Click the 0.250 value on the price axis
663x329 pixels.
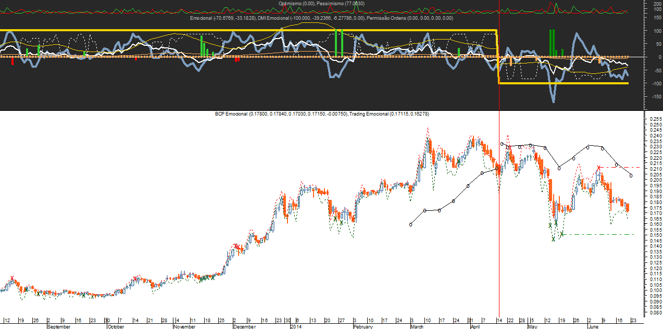tap(653, 125)
